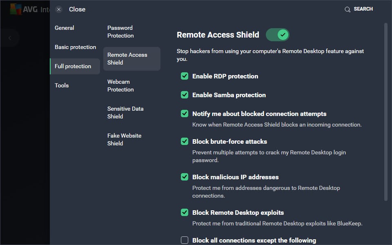Image resolution: width=392 pixels, height=245 pixels.
Task: Uncheck Enable RDP protection
Action: (x=185, y=76)
